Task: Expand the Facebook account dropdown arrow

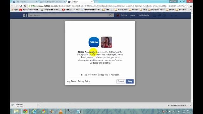Action: pos(176,16)
